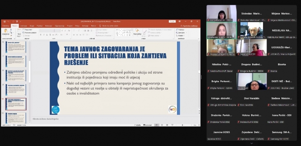Click the Prijava sign-in button
Screen dimensions: 301x146
172,22
